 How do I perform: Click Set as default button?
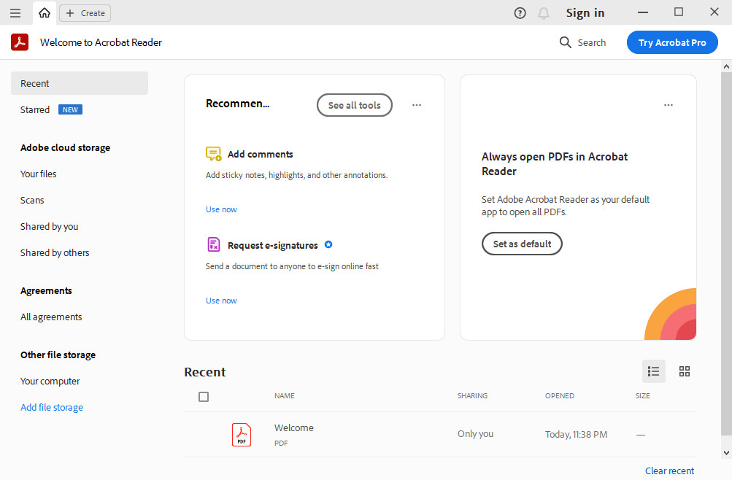(522, 244)
